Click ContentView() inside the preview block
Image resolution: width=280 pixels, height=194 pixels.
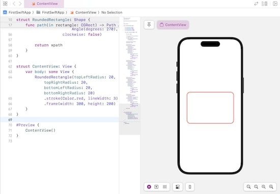[x=40, y=130]
